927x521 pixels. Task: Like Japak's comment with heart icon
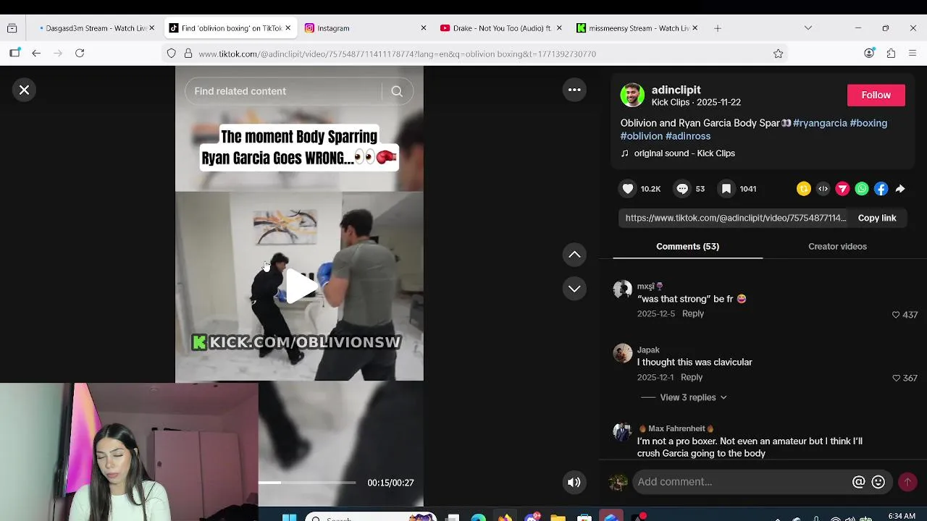coord(896,378)
